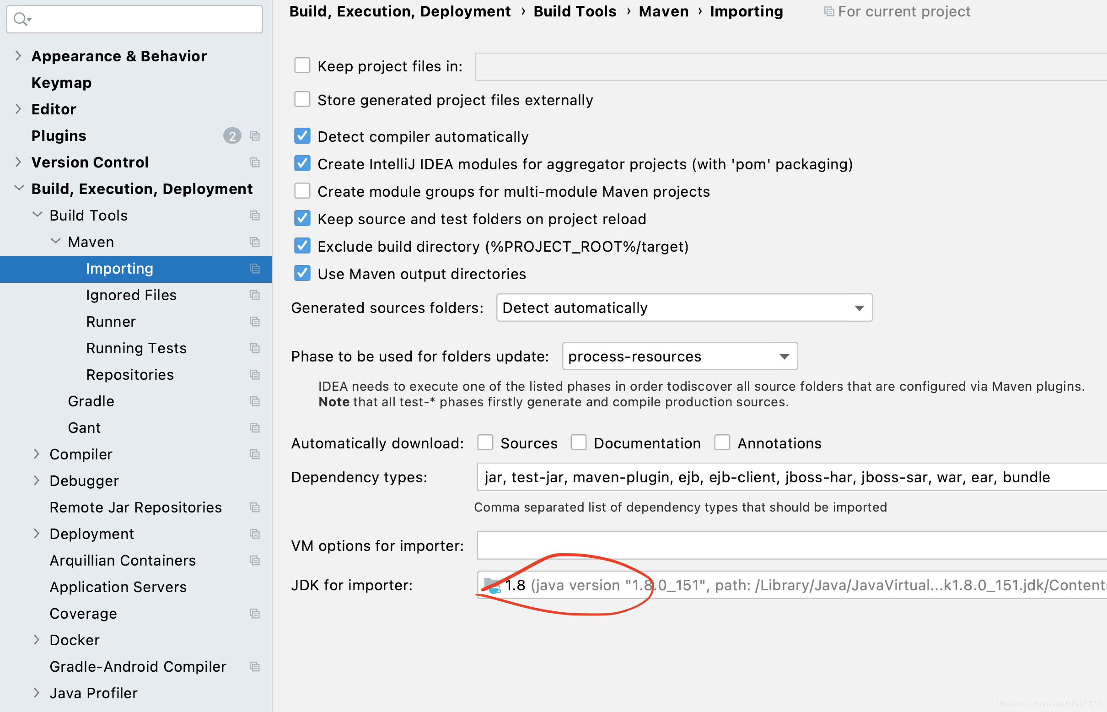The height and width of the screenshot is (712, 1107).
Task: Collapse the Build Tools node
Action: tap(38, 215)
